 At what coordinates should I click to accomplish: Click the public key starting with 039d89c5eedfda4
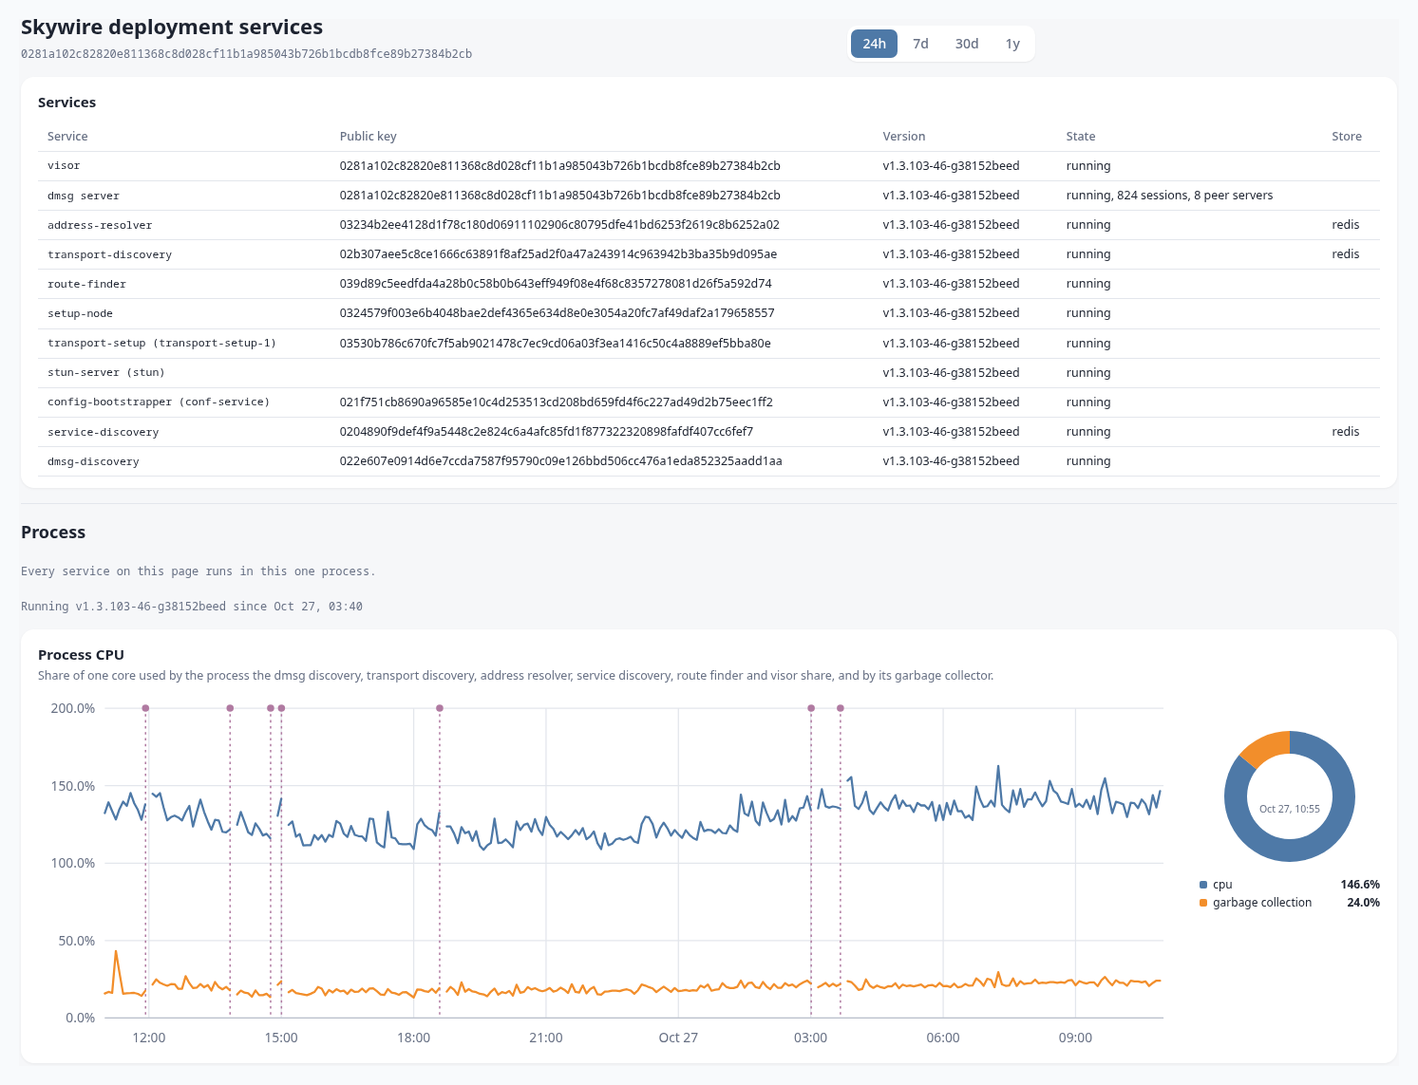(x=556, y=284)
